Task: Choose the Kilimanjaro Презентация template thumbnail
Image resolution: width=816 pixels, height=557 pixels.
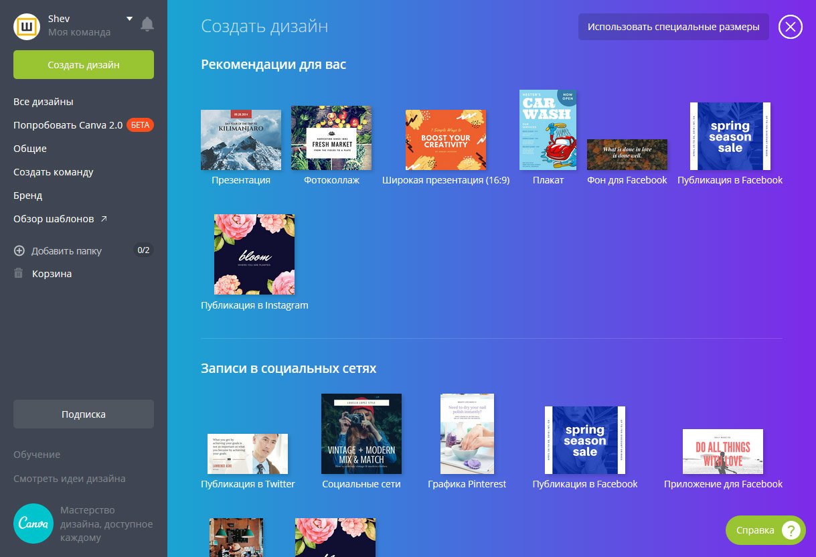Action: 241,140
